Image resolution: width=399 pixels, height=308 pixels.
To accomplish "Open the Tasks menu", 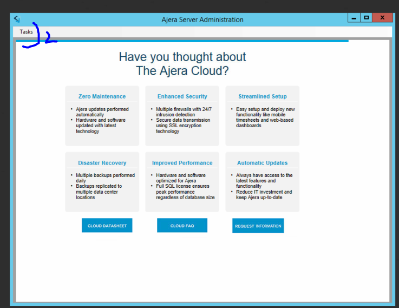I will tap(26, 32).
